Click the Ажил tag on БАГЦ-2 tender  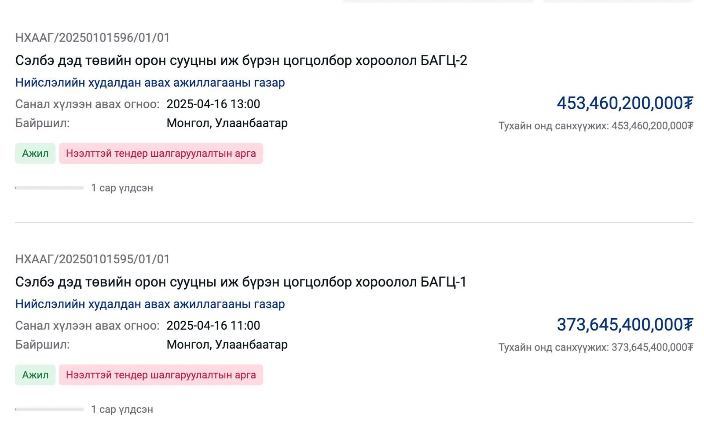[x=35, y=154]
